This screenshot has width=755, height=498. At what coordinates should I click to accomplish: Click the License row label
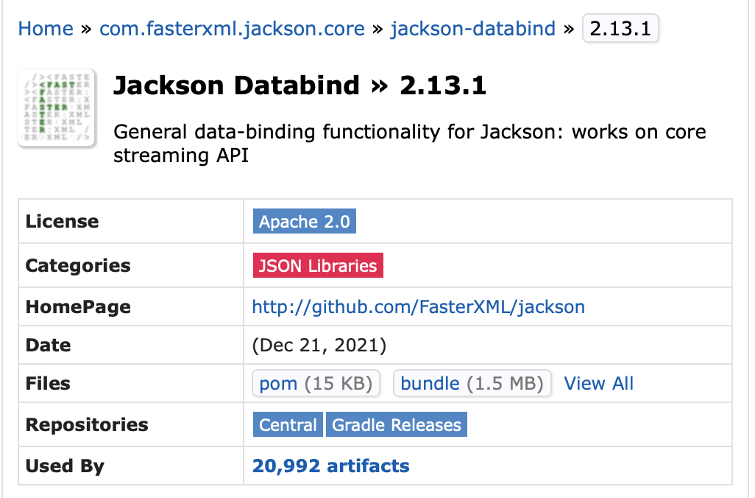click(x=62, y=221)
